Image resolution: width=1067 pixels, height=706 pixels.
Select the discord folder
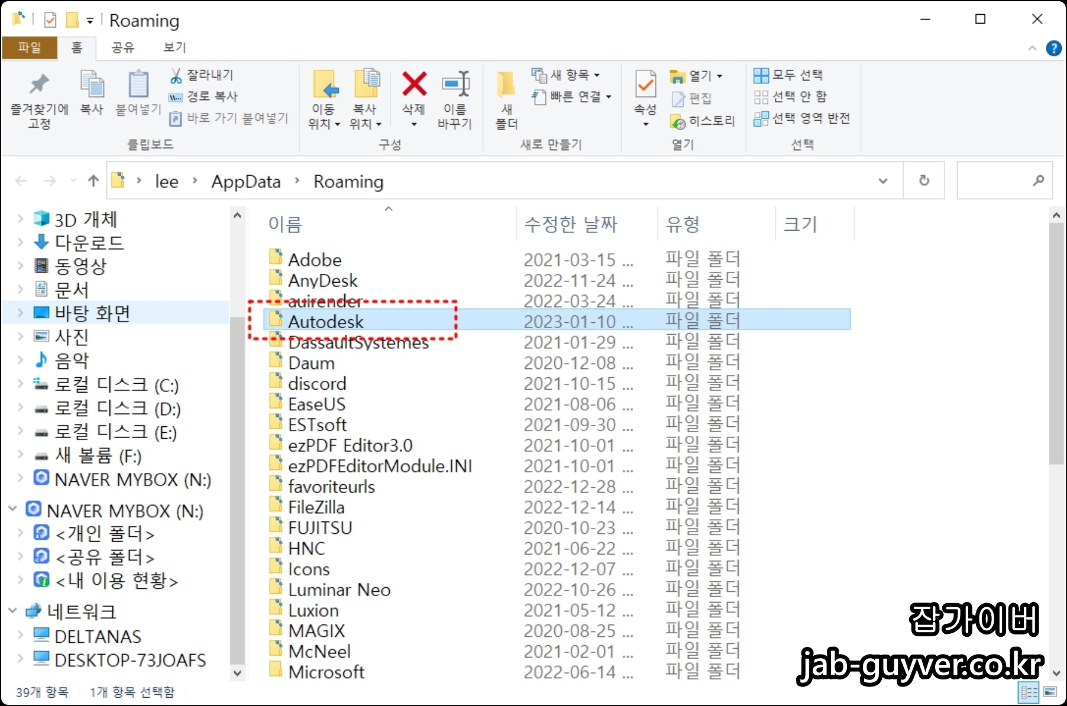pos(317,383)
